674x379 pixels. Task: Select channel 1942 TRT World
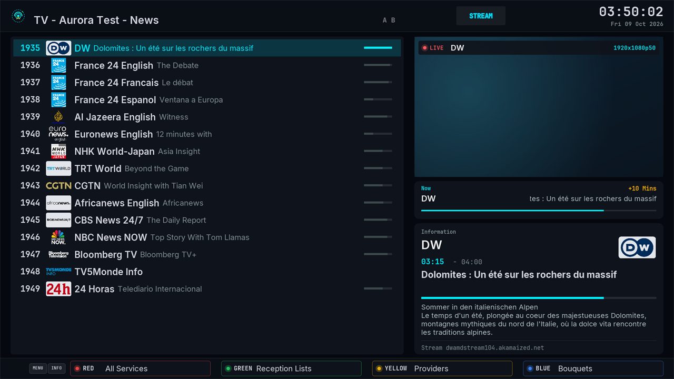click(x=207, y=168)
